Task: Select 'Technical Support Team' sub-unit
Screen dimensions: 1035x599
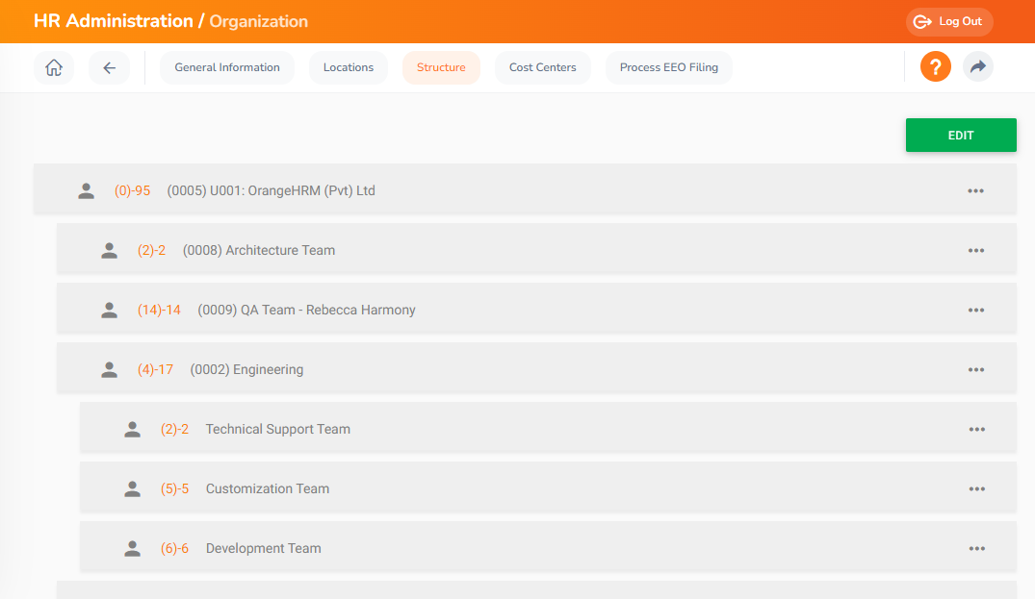Action: (278, 430)
